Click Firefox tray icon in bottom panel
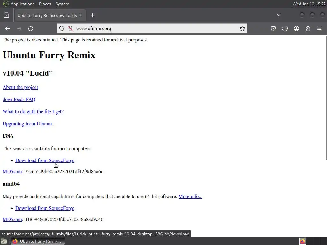The width and height of the screenshot is (327, 245). 302,241
